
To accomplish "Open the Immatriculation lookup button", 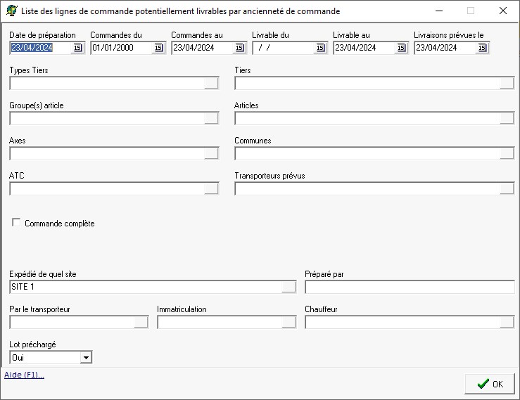I will tap(288, 322).
